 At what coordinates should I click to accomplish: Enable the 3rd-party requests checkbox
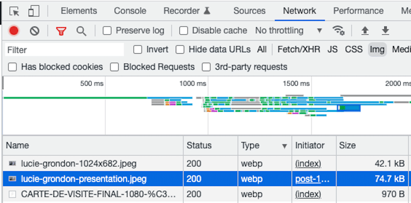206,67
